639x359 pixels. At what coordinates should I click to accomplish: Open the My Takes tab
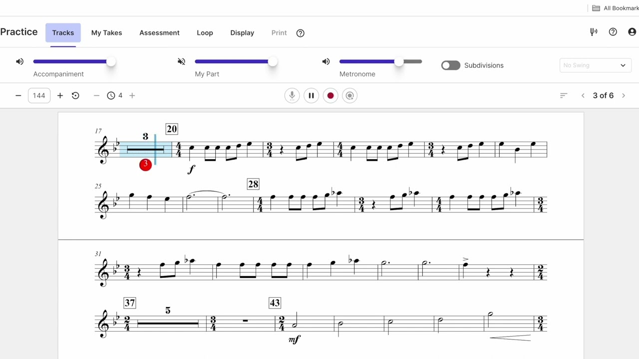(106, 33)
